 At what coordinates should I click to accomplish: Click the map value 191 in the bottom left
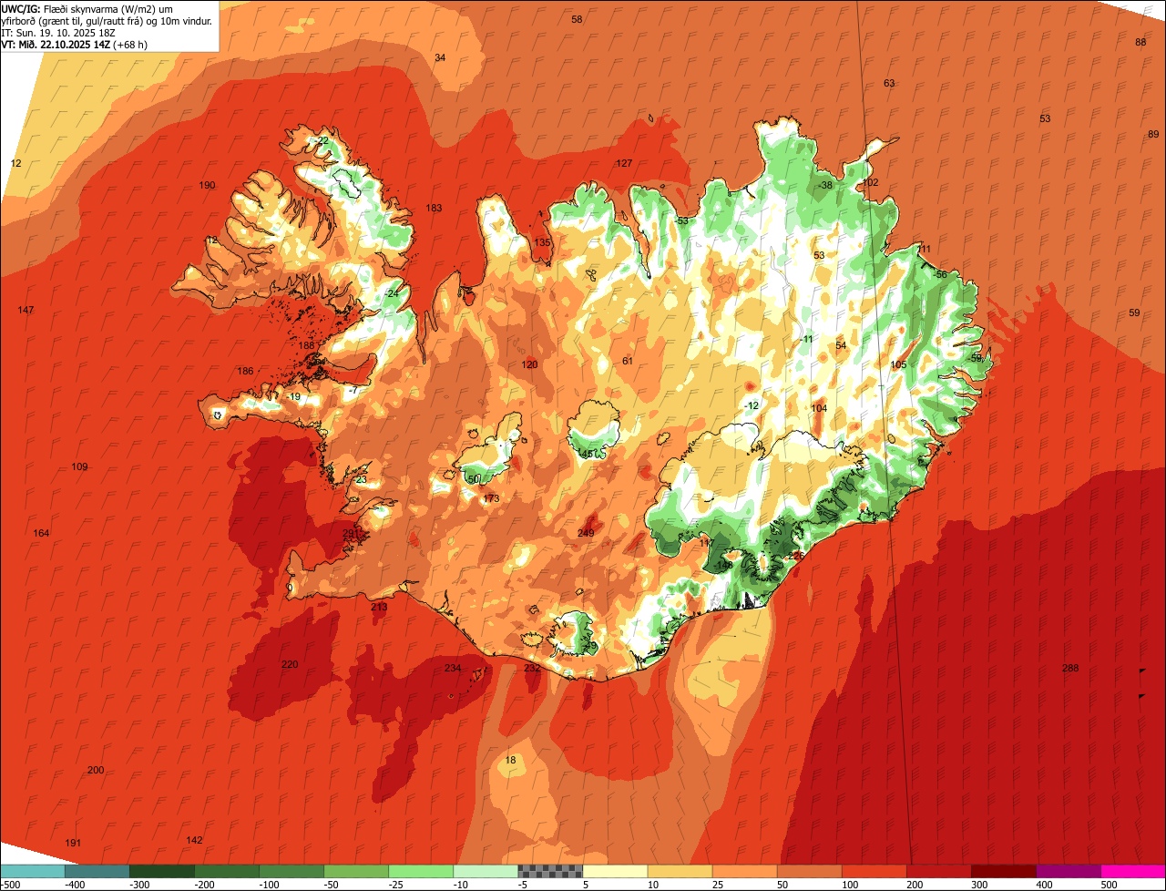click(73, 843)
